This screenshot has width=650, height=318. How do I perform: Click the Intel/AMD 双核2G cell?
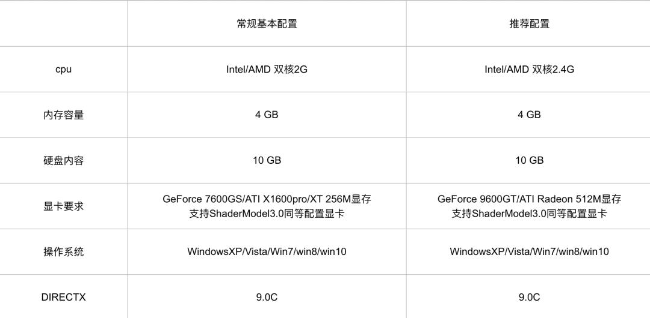tap(267, 69)
